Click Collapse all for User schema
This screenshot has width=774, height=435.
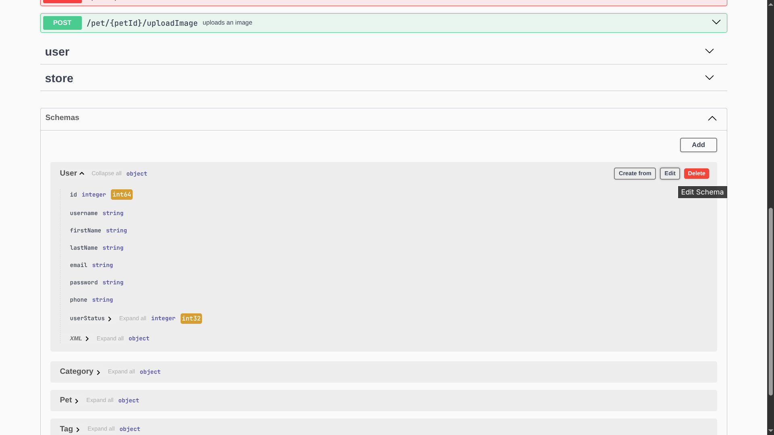(106, 174)
